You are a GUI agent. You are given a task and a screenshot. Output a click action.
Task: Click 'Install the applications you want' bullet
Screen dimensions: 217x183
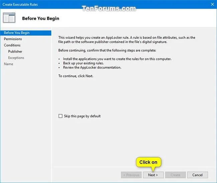(x=117, y=59)
